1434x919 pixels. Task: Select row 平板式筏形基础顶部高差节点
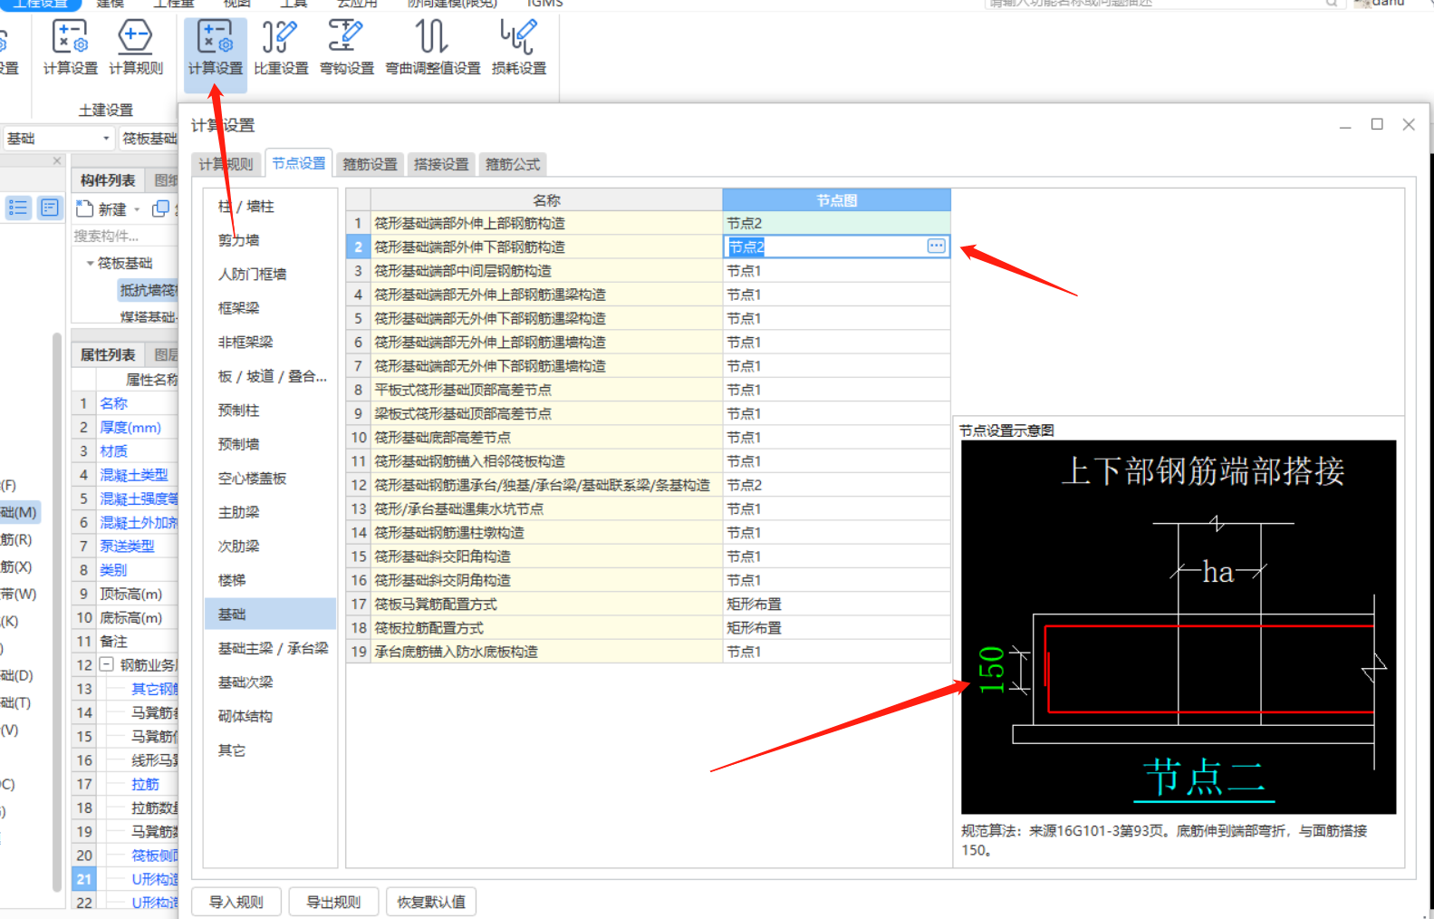(546, 390)
